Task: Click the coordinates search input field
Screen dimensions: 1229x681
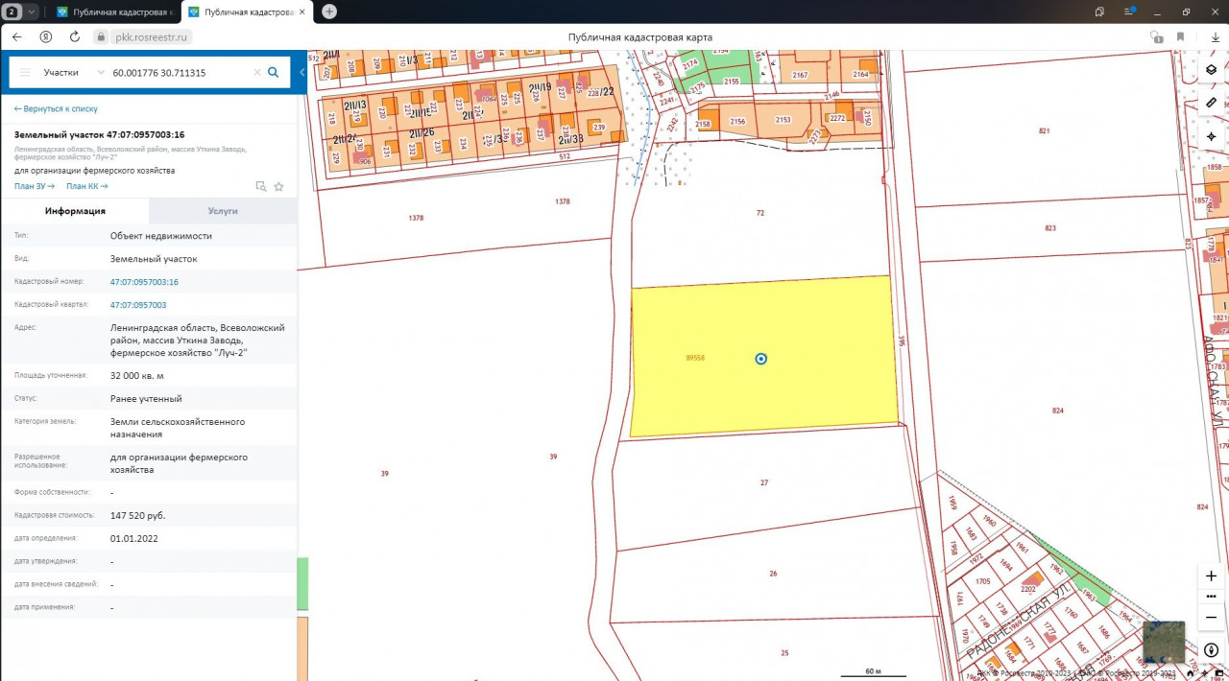Action: click(178, 72)
